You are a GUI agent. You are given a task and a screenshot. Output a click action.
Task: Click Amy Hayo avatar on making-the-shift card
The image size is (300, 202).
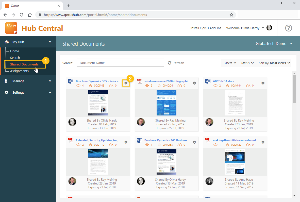click(209, 181)
